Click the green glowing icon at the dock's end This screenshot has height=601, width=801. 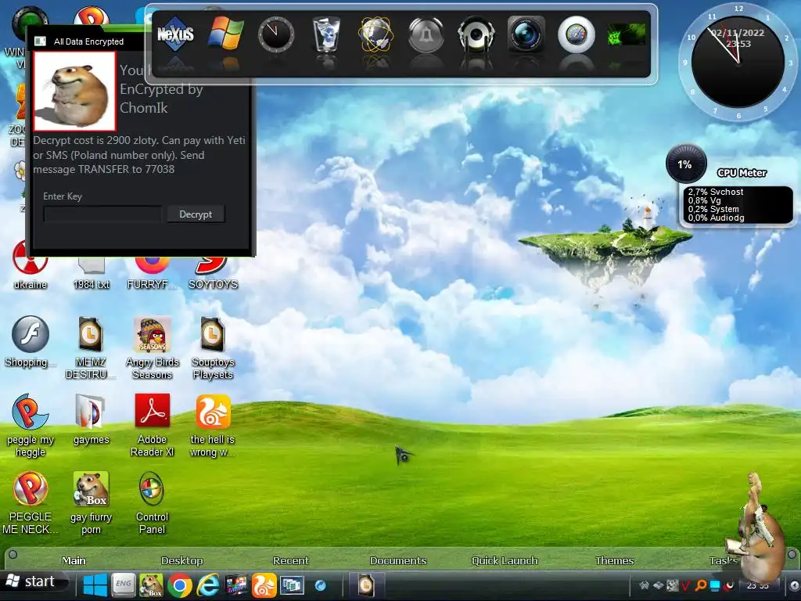[x=627, y=34]
